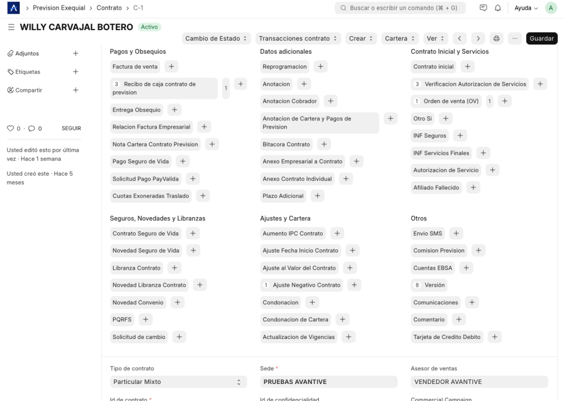The height and width of the screenshot is (401, 563).
Task: Create new Factura de venta with plus
Action: [171, 66]
